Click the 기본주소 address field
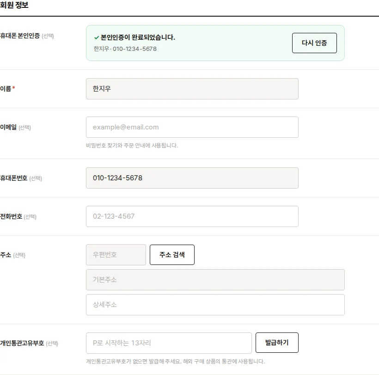379x375 pixels. pyautogui.click(x=215, y=280)
